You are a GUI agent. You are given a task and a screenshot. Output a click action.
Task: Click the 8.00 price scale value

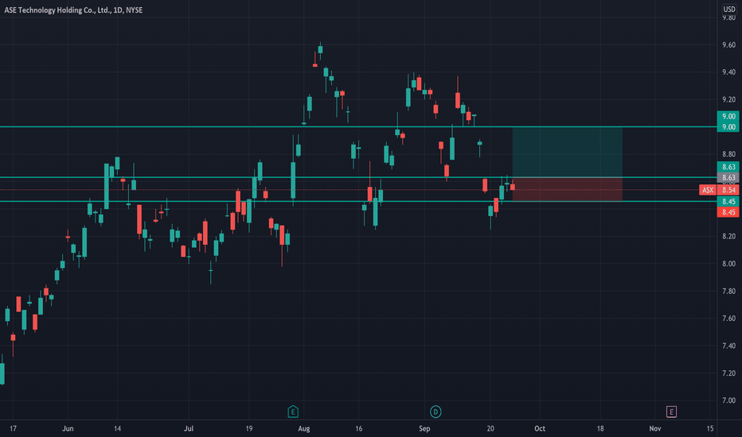click(x=728, y=264)
